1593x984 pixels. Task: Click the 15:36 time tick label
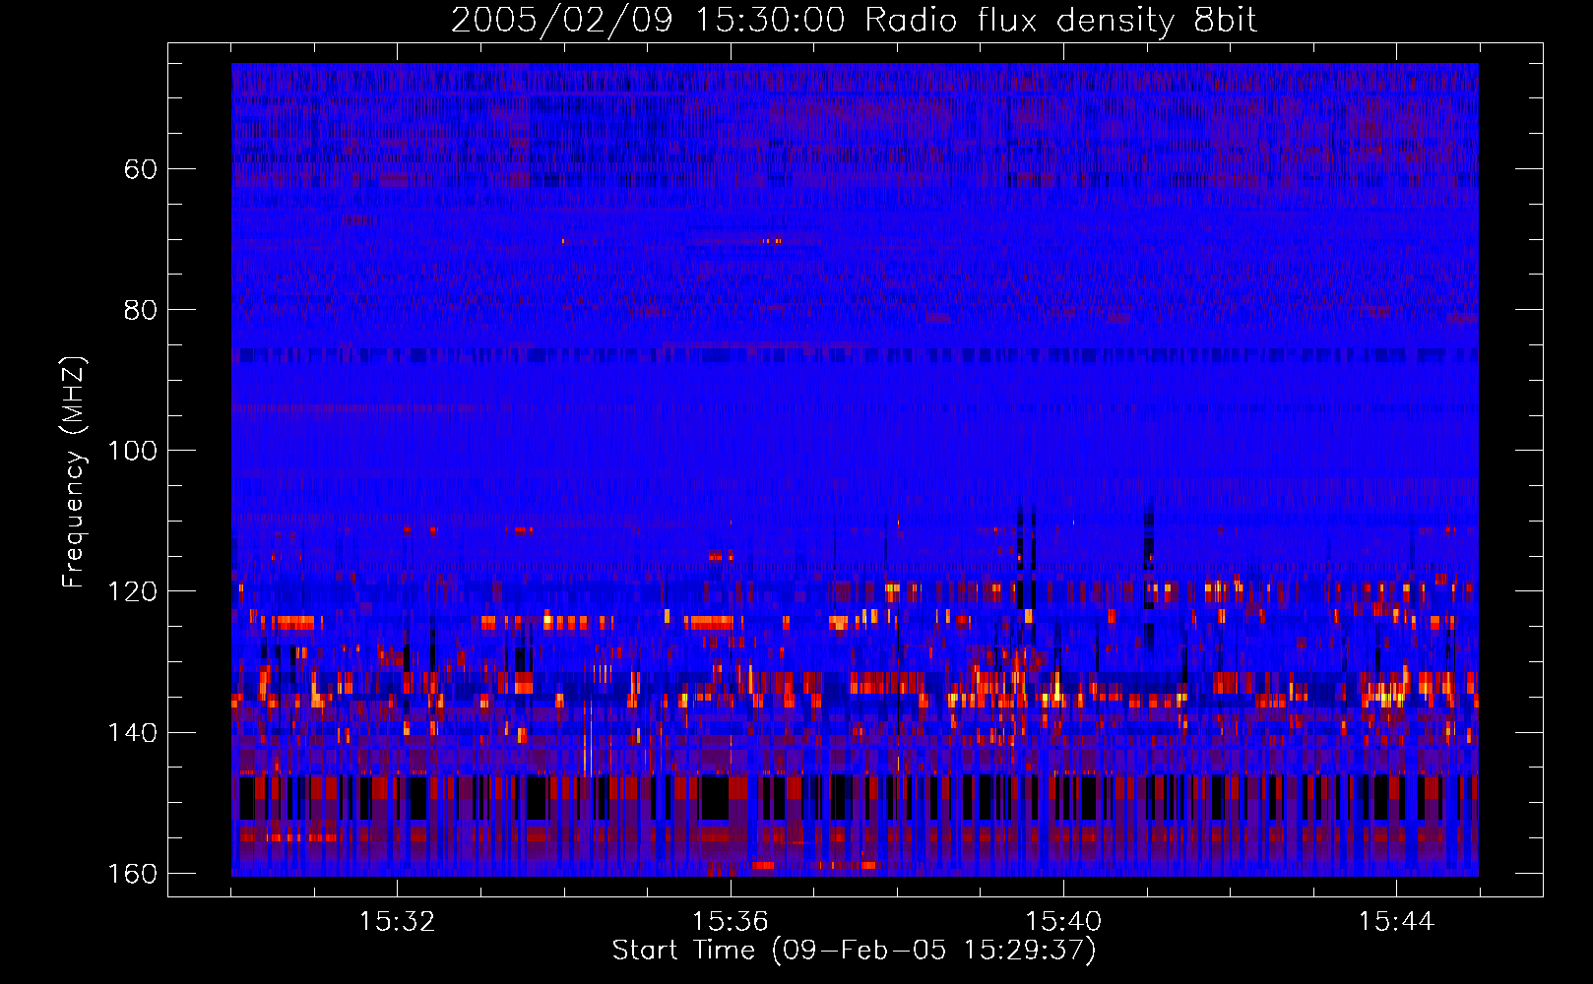coord(730,922)
